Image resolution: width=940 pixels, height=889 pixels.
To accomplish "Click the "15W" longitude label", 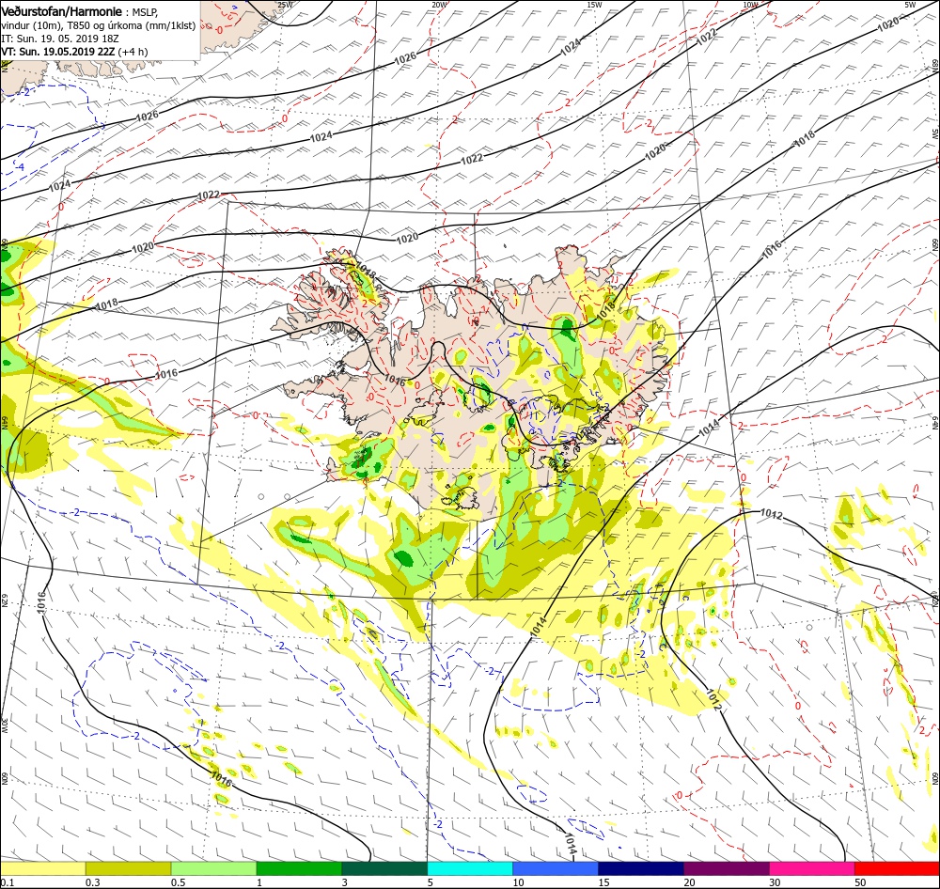I will point(594,5).
